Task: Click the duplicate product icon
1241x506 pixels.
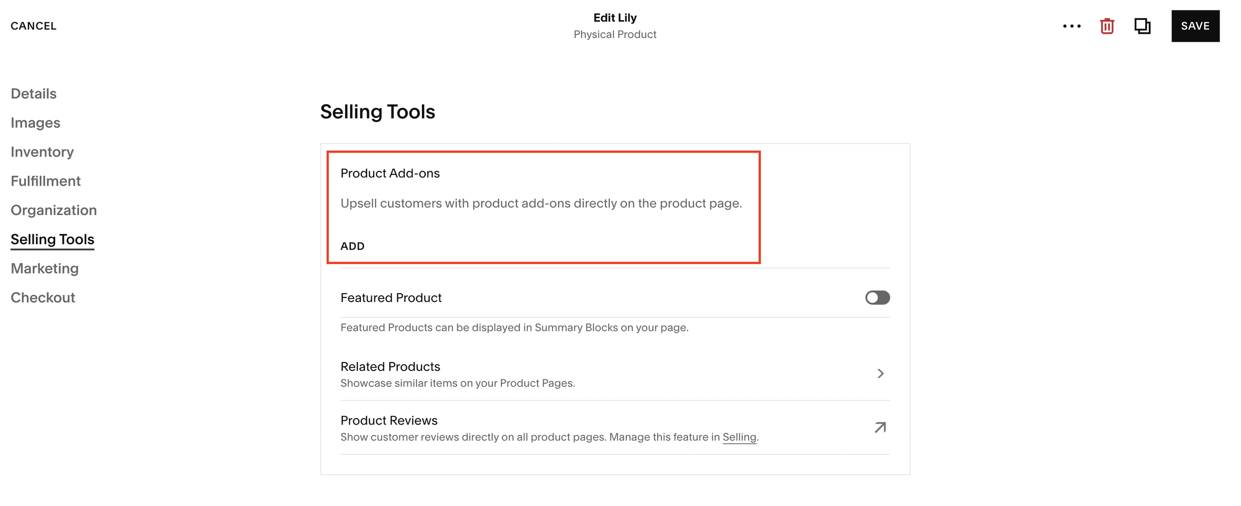Action: click(x=1142, y=26)
